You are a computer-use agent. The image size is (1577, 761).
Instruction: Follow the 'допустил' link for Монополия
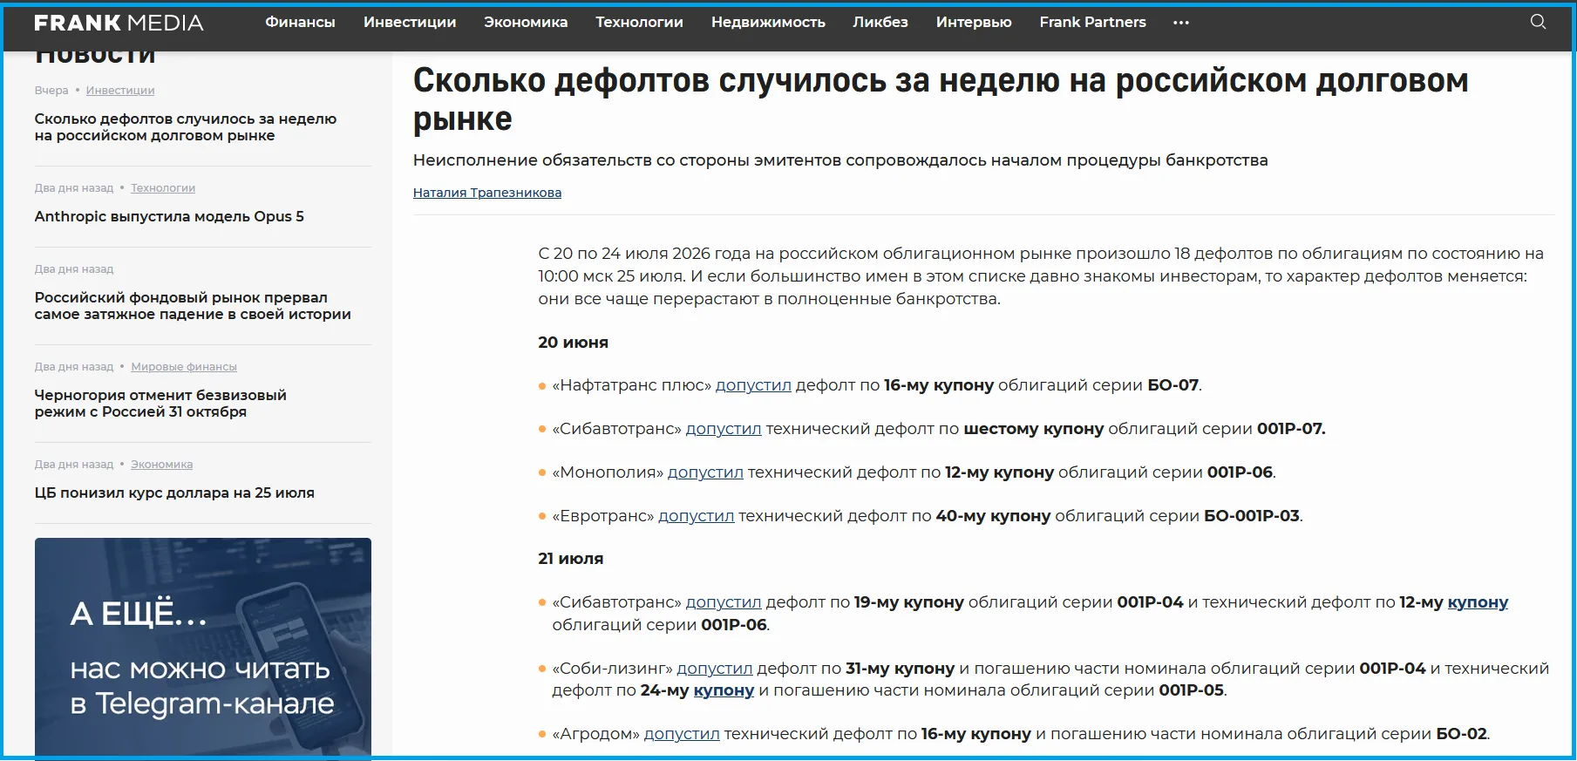(x=705, y=472)
